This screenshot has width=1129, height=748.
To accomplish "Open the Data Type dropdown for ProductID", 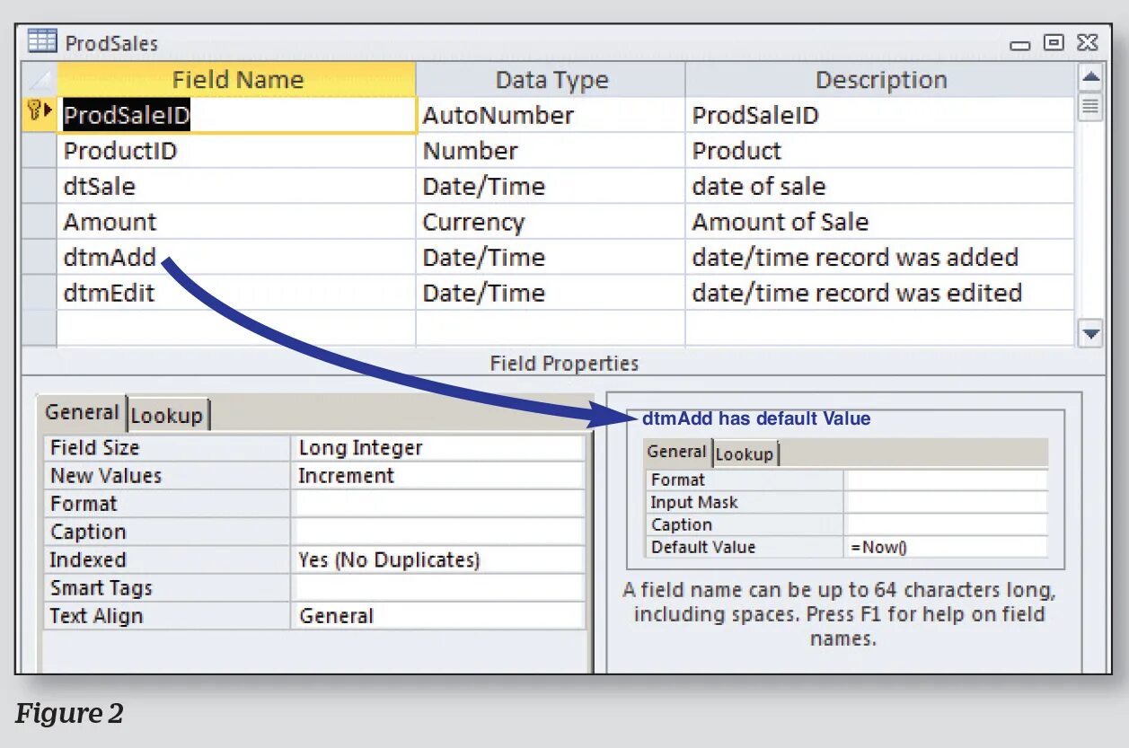I will 552,150.
